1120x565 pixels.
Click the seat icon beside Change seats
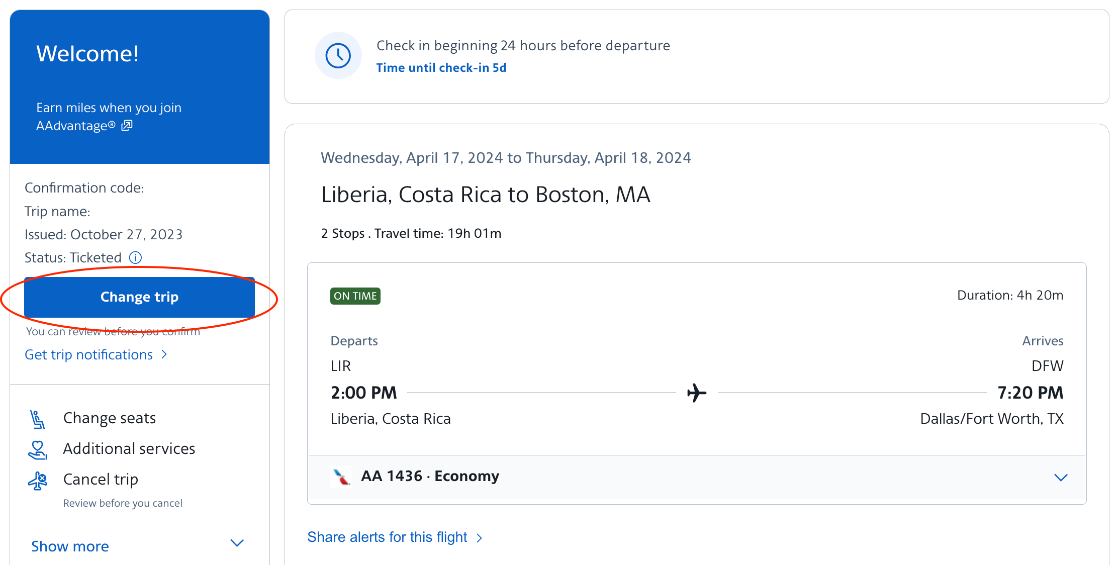tap(38, 419)
